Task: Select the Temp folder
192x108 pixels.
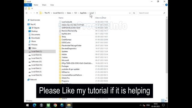Action: click(64, 37)
